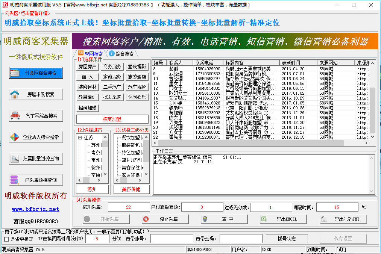
Task: Click the 分类网综合搜索 window icon
Action: tap(15, 73)
